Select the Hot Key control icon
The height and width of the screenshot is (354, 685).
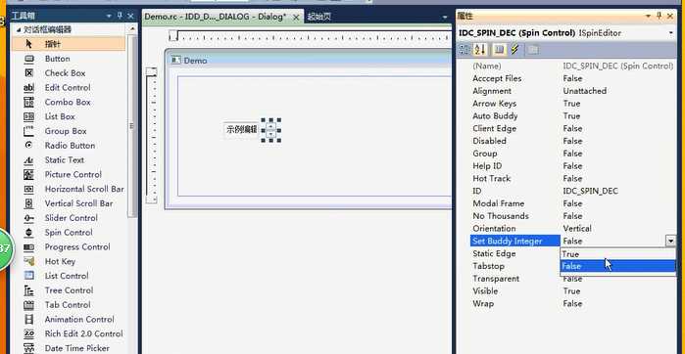(x=28, y=261)
